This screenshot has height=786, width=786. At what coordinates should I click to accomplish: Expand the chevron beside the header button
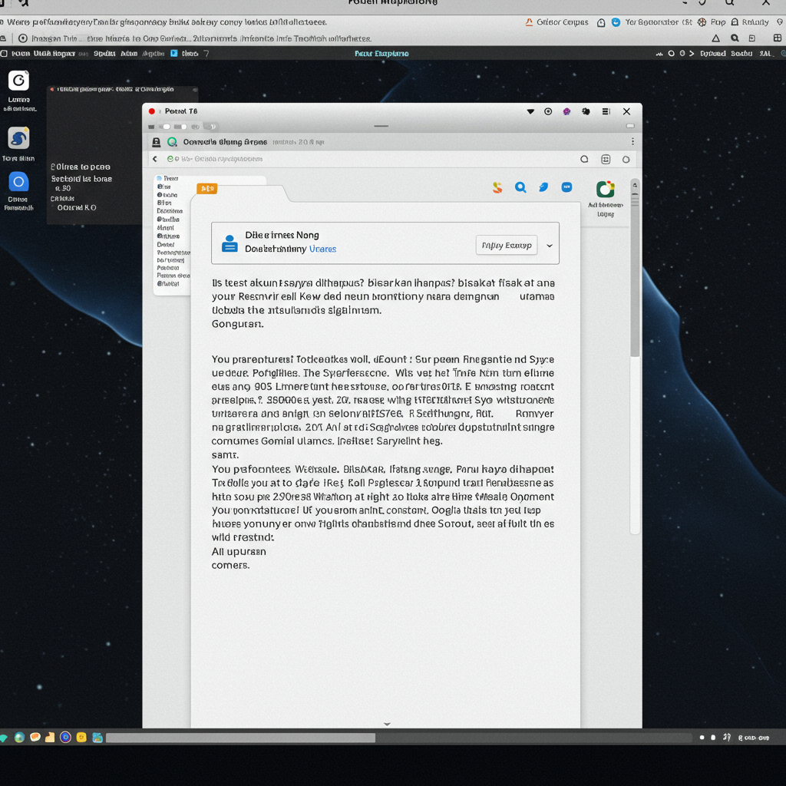point(550,246)
